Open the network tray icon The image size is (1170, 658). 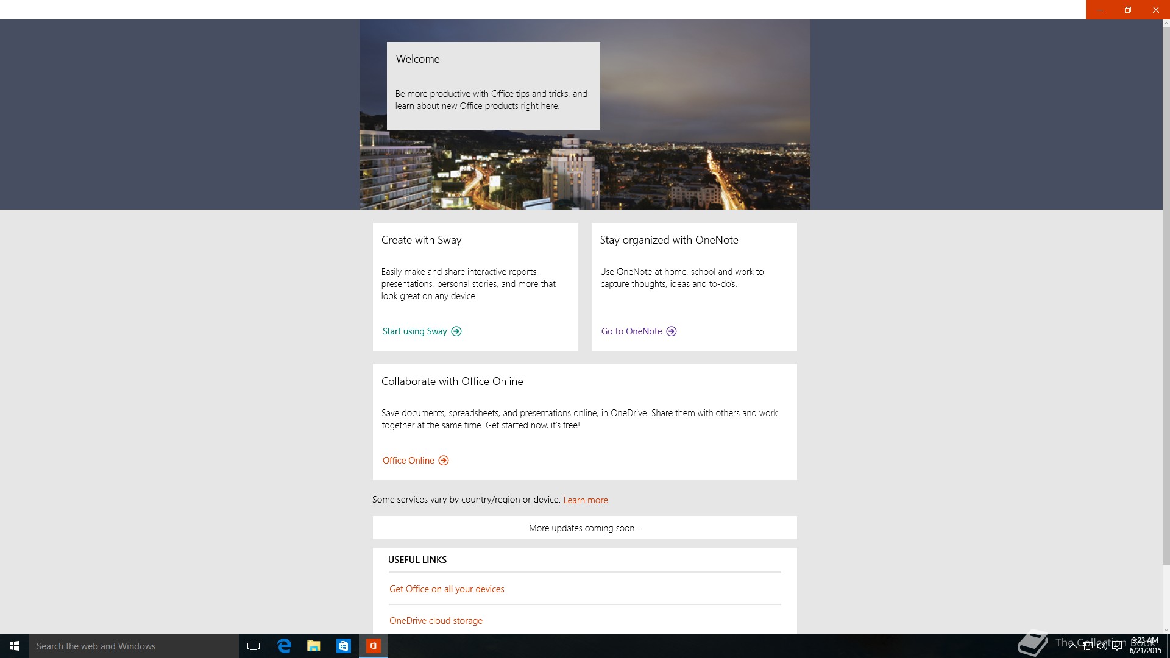click(1088, 646)
